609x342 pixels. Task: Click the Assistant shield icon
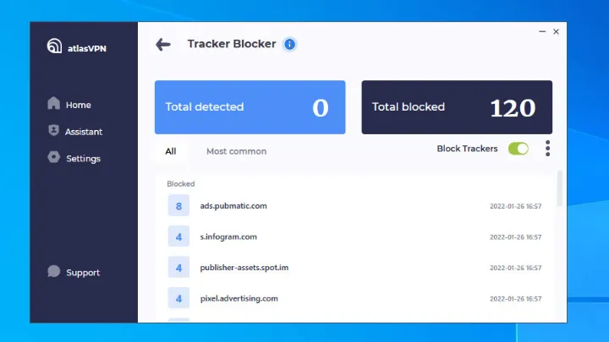tap(53, 130)
